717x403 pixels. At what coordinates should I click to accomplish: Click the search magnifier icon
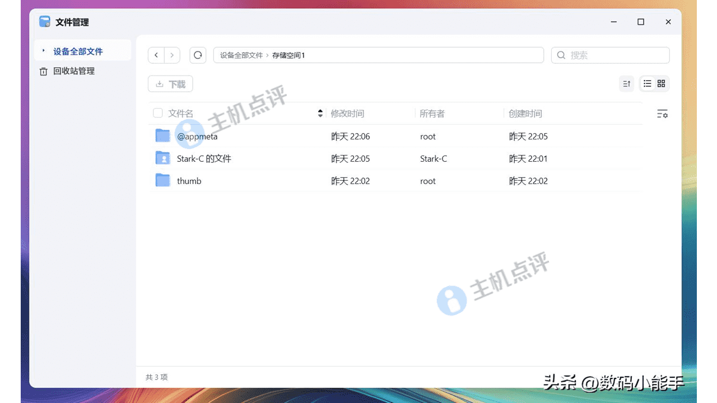pyautogui.click(x=561, y=55)
